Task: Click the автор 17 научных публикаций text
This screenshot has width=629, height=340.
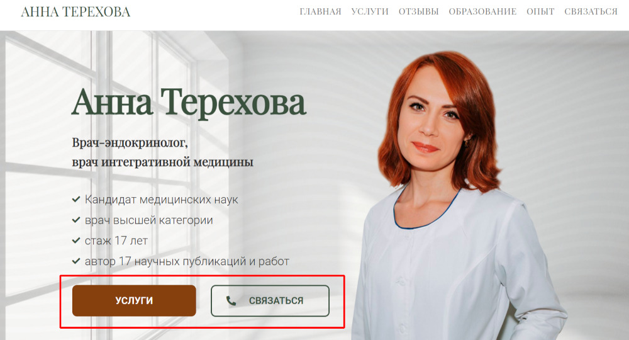Action: (187, 261)
